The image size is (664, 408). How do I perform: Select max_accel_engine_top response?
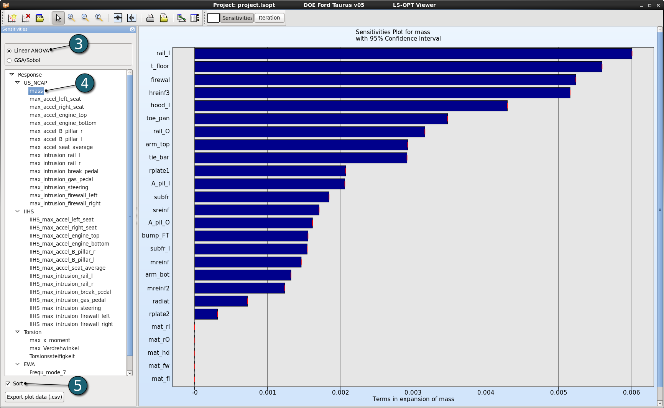point(58,115)
